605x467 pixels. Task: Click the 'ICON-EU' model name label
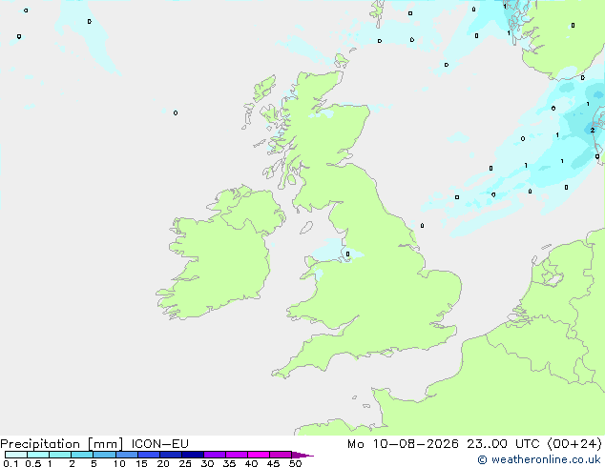coord(159,444)
